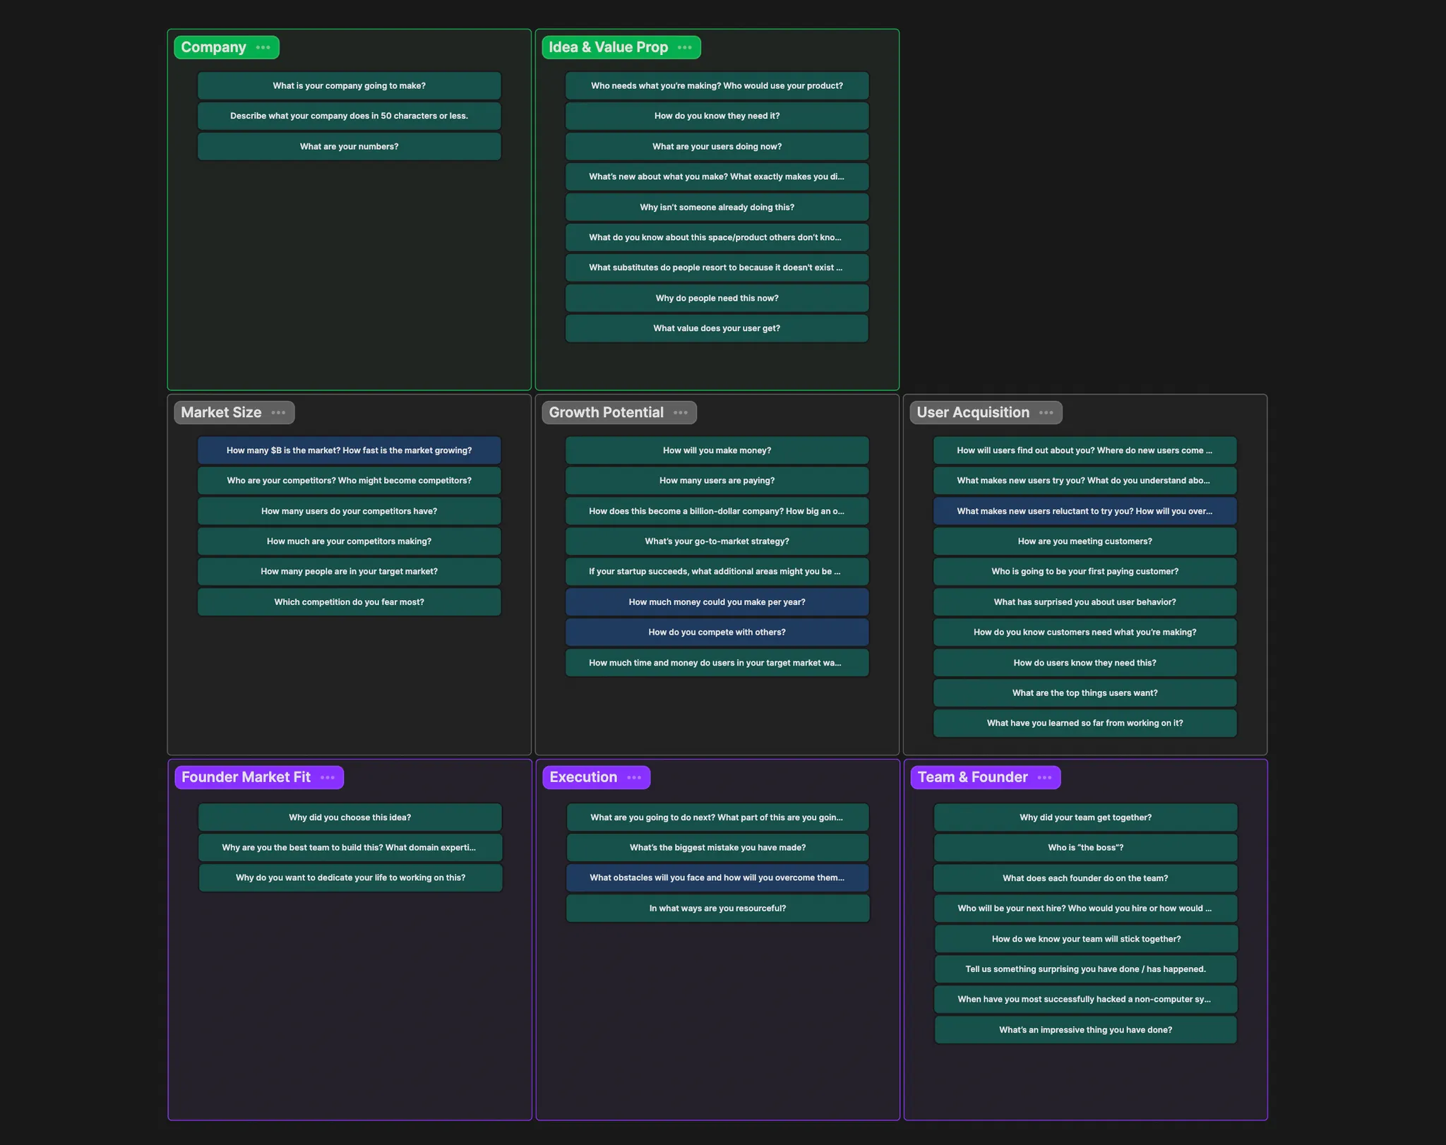Select the Execution group title label

coord(583,777)
